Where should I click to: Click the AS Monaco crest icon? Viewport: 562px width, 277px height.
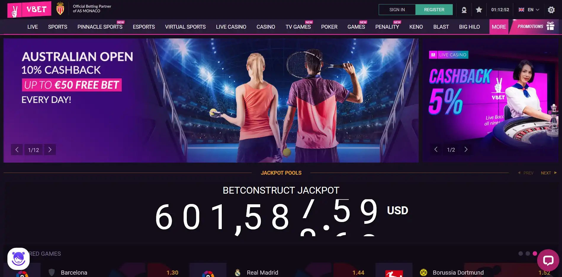[x=60, y=9]
